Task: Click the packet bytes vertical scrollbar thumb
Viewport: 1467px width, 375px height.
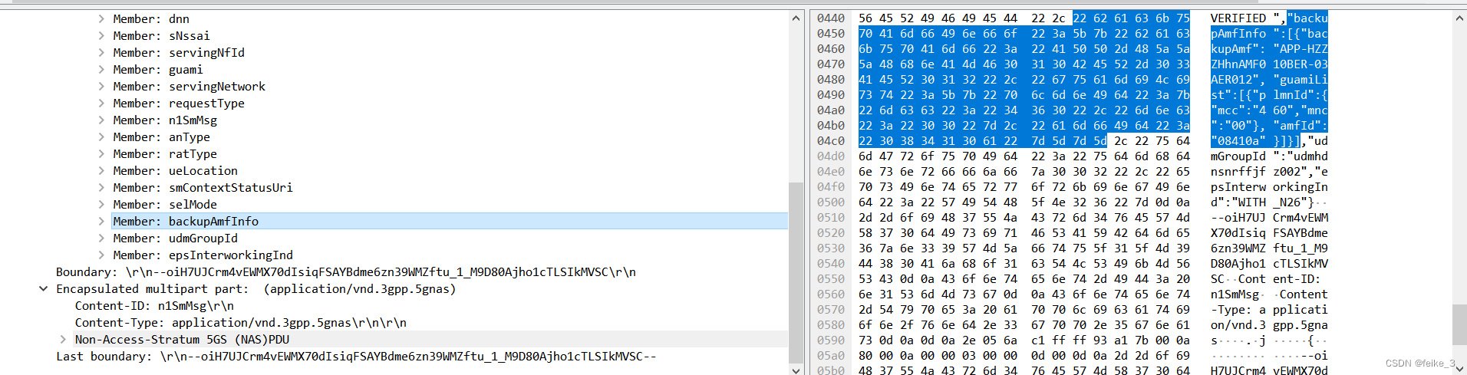Action: [1459, 324]
